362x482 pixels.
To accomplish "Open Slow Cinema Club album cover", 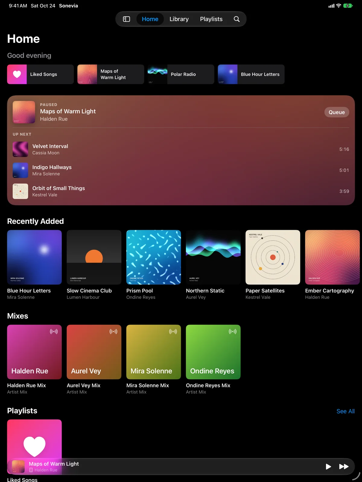I will tap(94, 257).
